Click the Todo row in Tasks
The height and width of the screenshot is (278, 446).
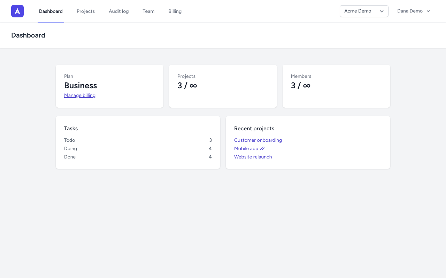coord(138,140)
